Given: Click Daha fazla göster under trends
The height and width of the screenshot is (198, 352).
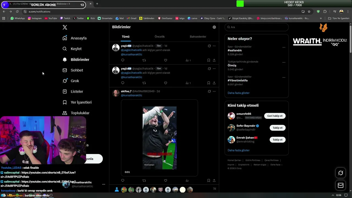Looking at the screenshot, I should [238, 93].
